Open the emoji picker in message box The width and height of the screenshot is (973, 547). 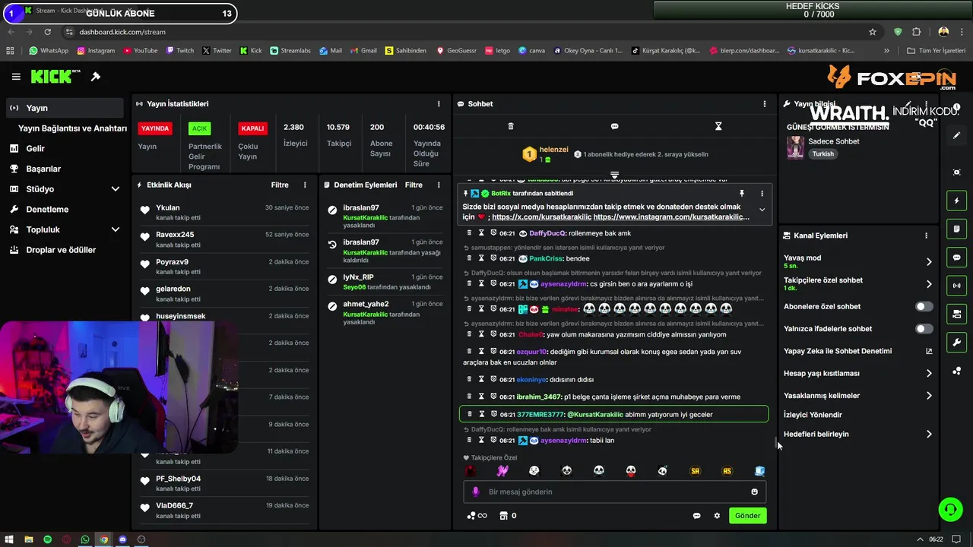754,492
